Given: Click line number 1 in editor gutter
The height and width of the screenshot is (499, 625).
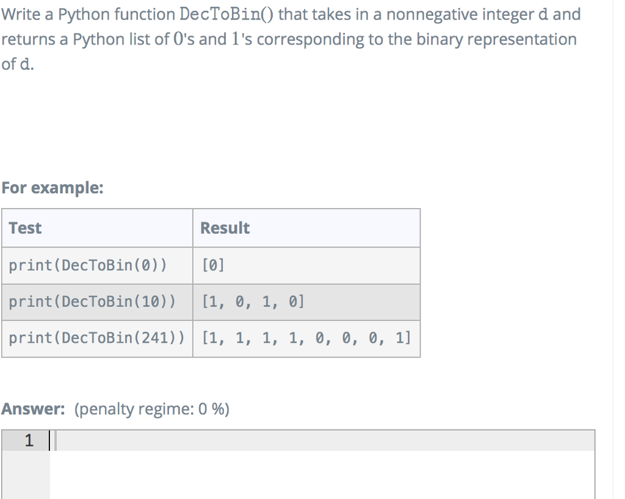Looking at the screenshot, I should 28,440.
